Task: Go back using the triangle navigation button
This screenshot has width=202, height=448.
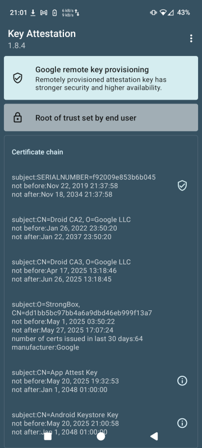Action: pos(154,436)
